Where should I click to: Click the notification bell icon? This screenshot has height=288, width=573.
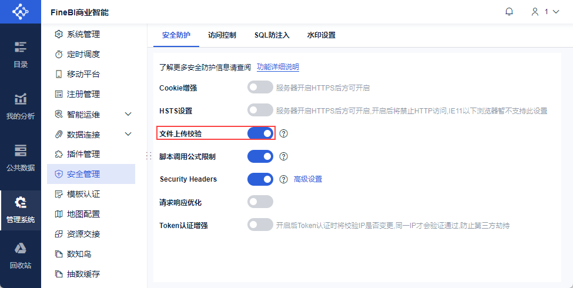coord(509,12)
